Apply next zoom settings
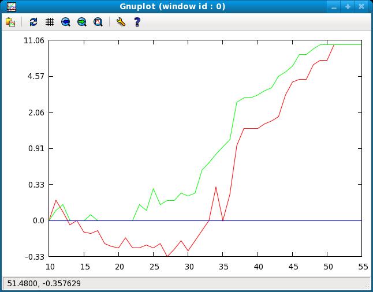Viewport: 373px width, 292px height. [x=82, y=22]
